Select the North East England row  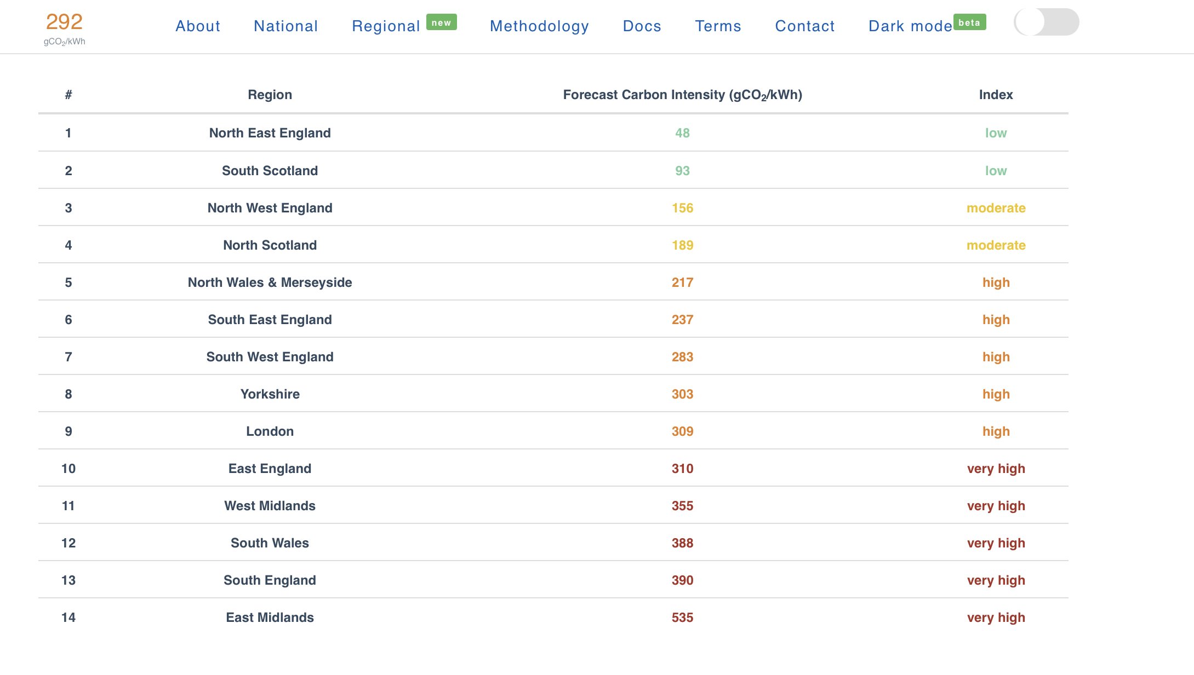(x=553, y=133)
